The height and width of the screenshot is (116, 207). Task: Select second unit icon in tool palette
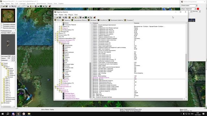(193, 20)
